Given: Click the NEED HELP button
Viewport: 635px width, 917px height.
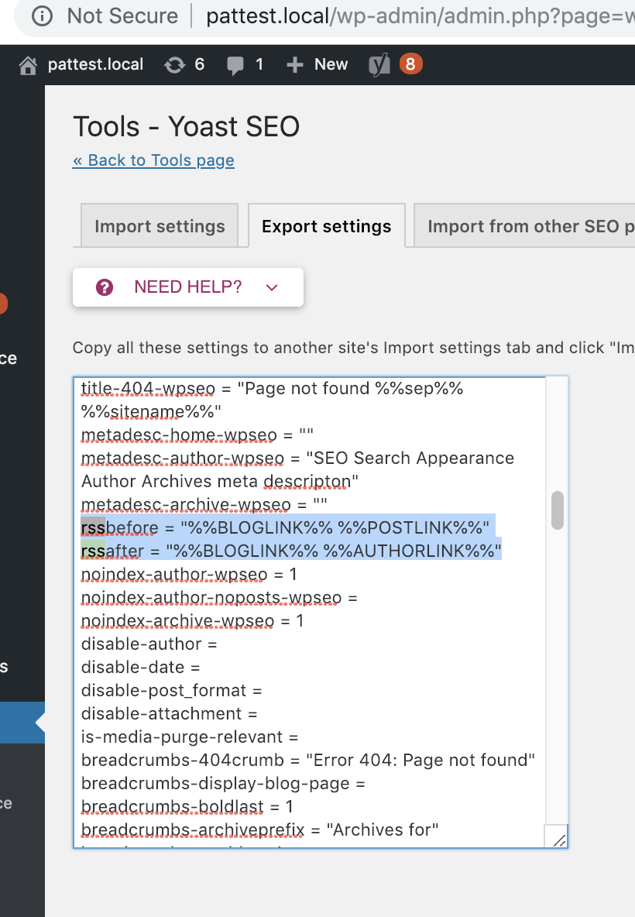Looking at the screenshot, I should coord(187,287).
